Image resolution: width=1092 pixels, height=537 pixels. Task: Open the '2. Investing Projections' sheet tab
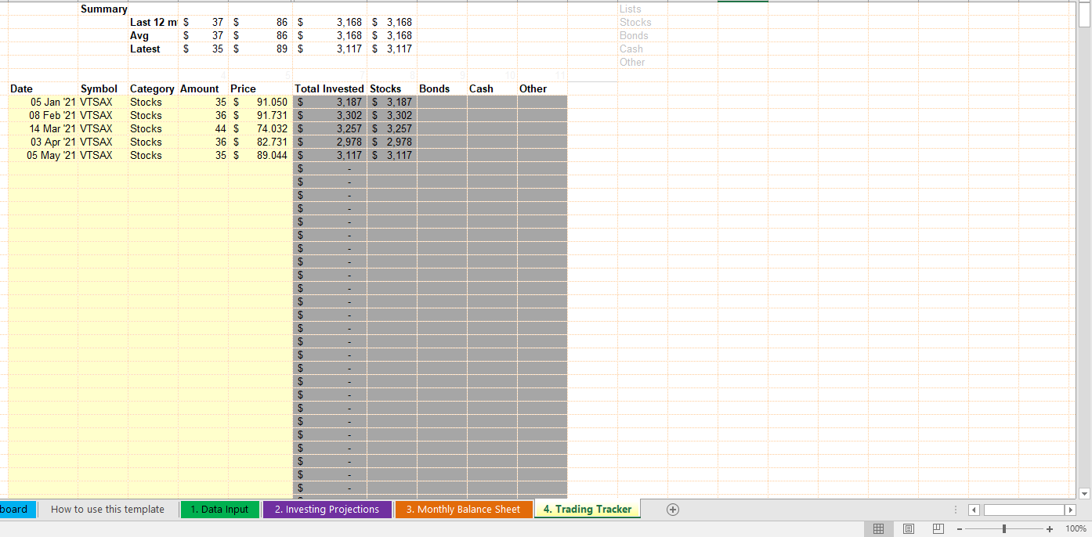pos(327,510)
